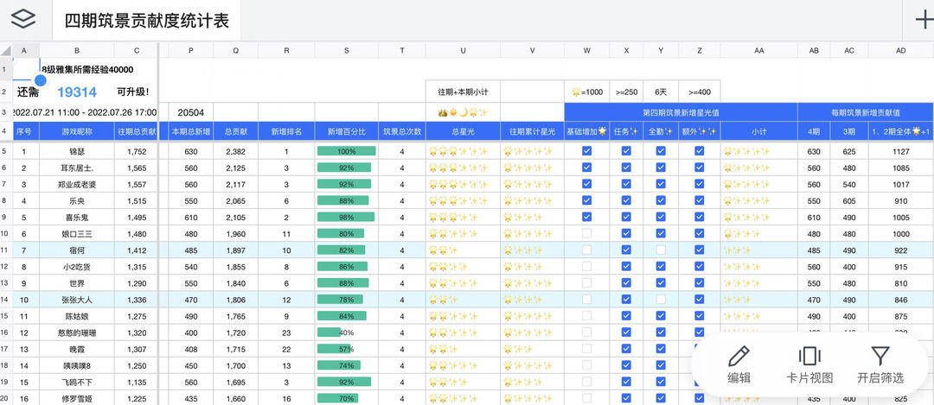
Task: Check 基础增加 box for 小2吃货
Action: [x=586, y=267]
